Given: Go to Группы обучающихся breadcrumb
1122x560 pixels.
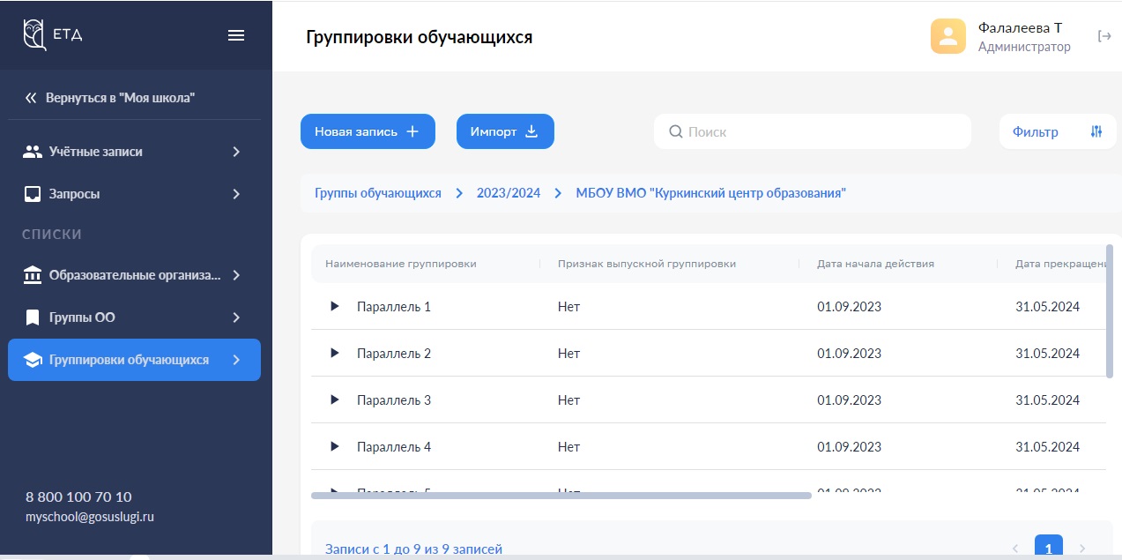Looking at the screenshot, I should [378, 193].
